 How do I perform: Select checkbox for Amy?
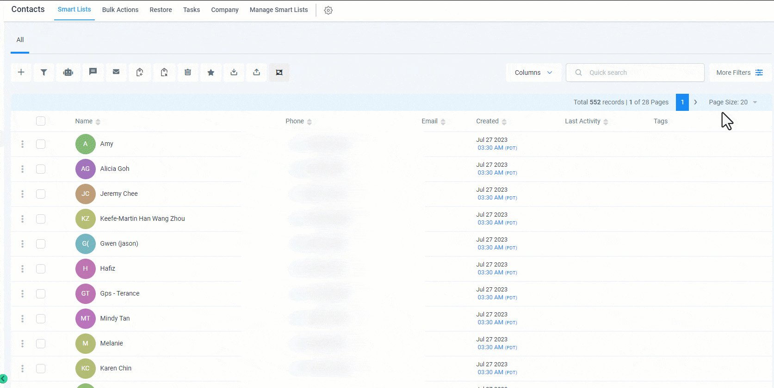pos(41,144)
